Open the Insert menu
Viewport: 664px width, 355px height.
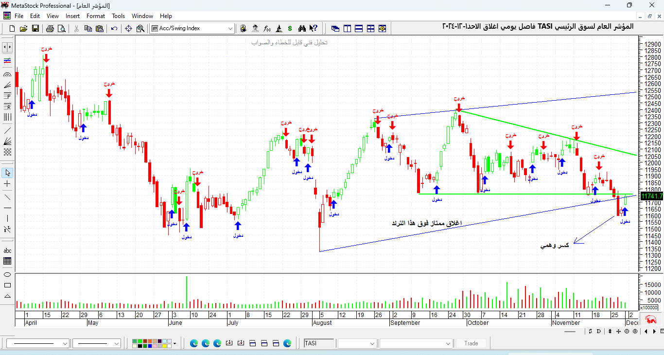pyautogui.click(x=73, y=16)
